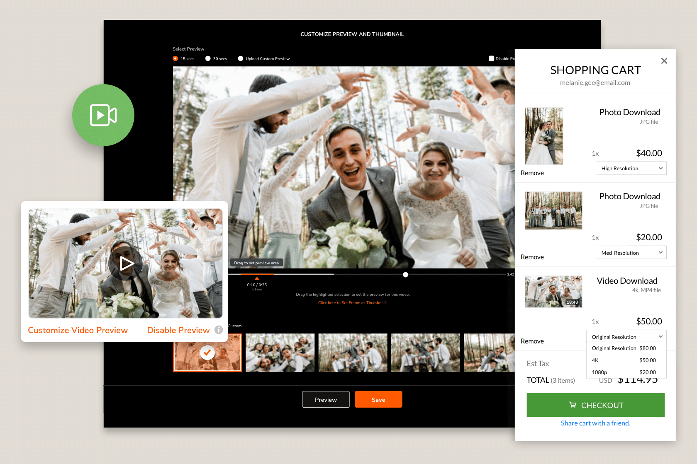Click the white playhead on the video scrubber

tap(405, 274)
